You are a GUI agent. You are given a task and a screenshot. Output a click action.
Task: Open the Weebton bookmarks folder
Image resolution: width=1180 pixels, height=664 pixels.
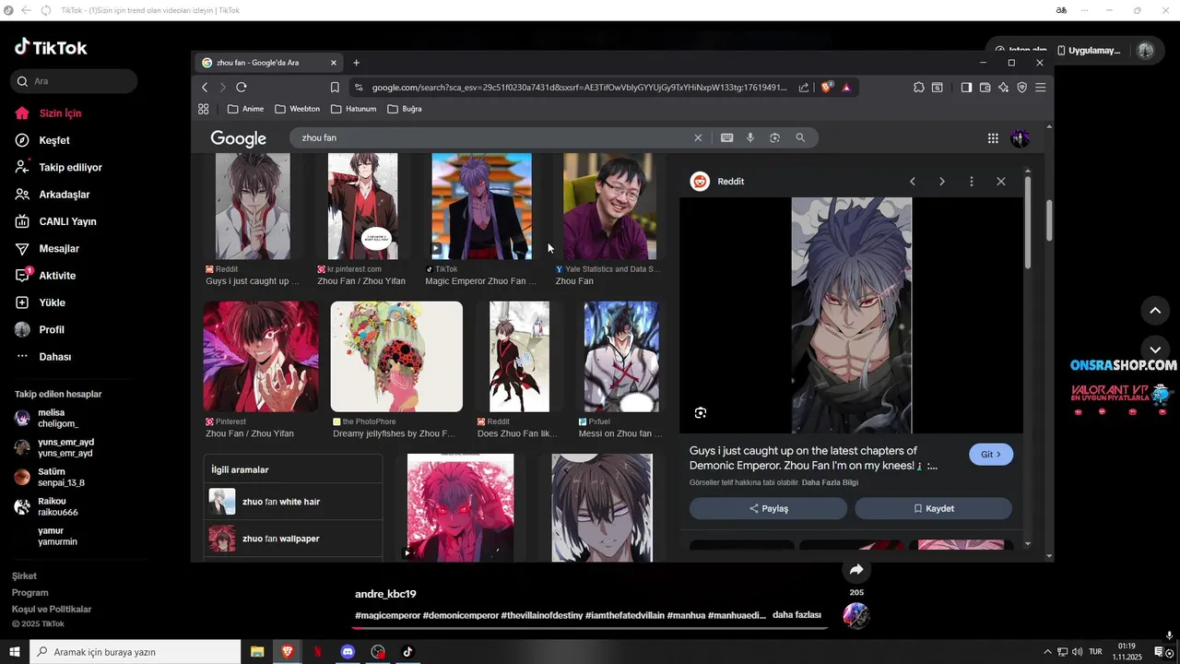click(x=298, y=109)
